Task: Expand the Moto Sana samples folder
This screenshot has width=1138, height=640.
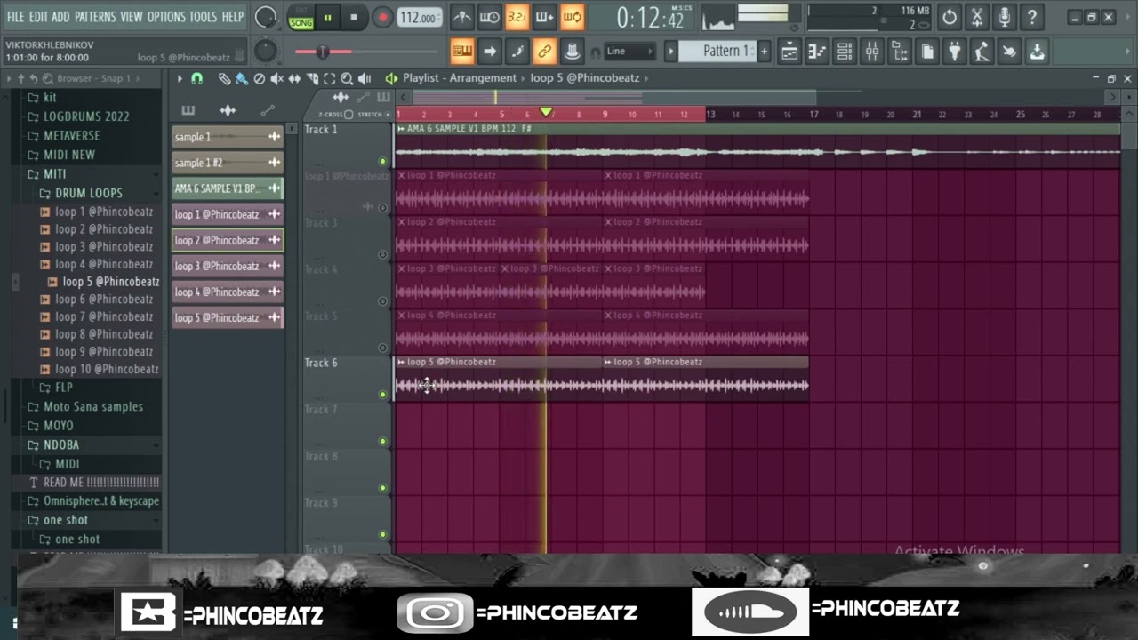Action: point(93,407)
